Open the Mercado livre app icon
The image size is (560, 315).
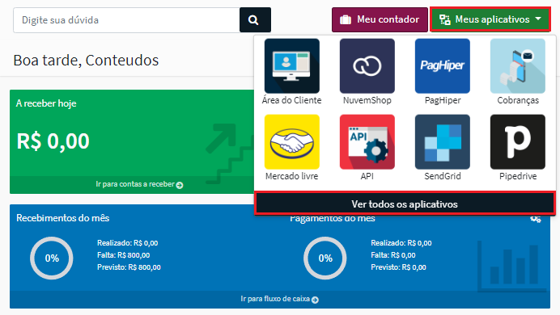[x=292, y=142]
